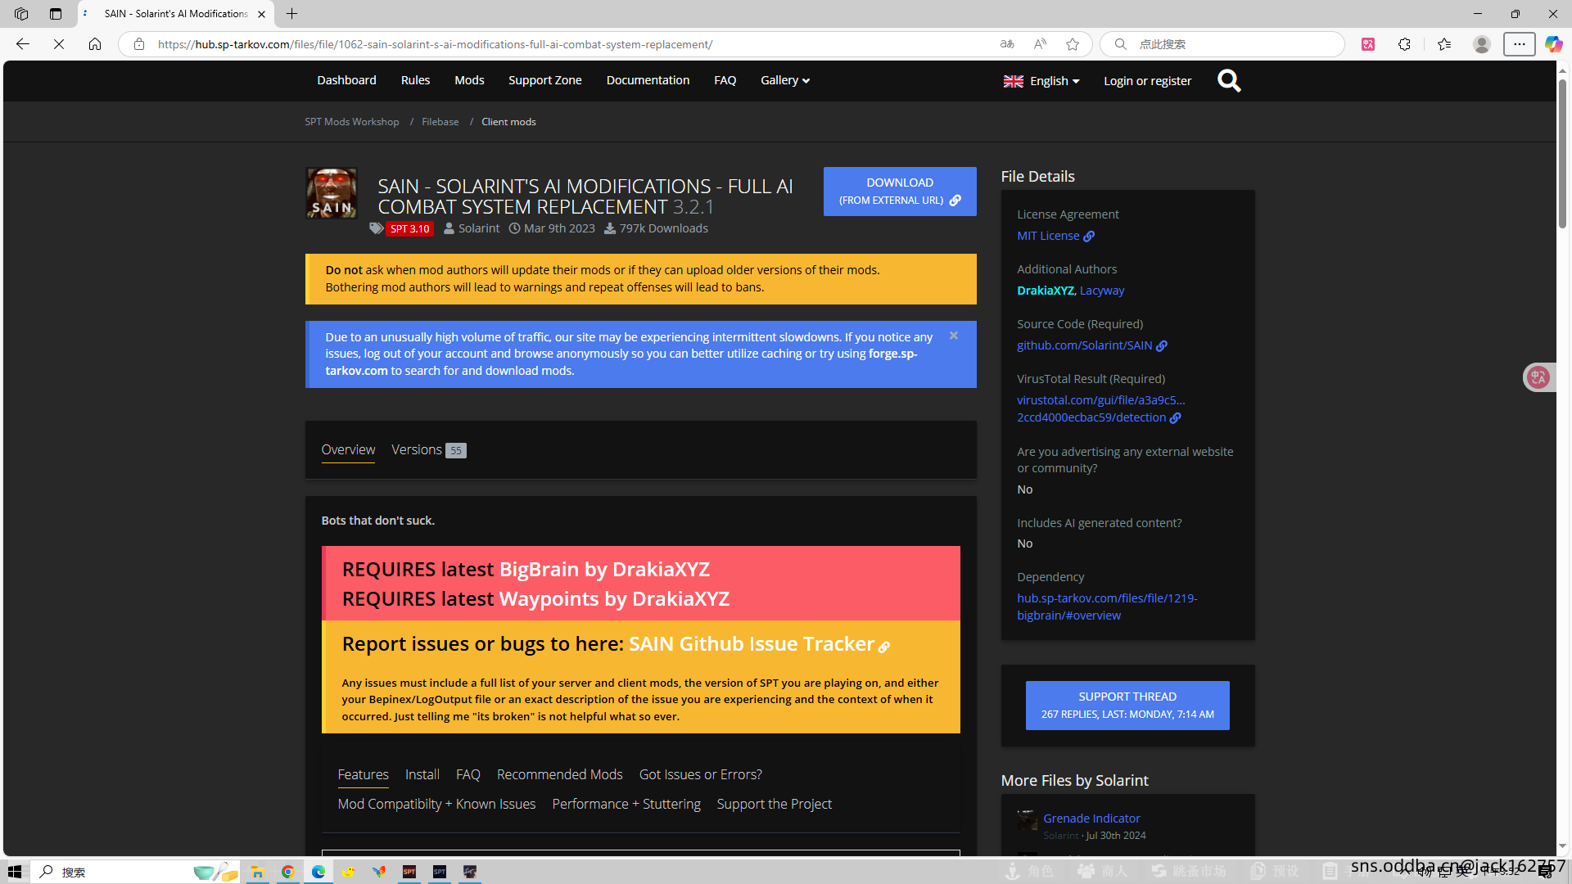Open Windows Start menu
The width and height of the screenshot is (1572, 884).
(x=15, y=872)
